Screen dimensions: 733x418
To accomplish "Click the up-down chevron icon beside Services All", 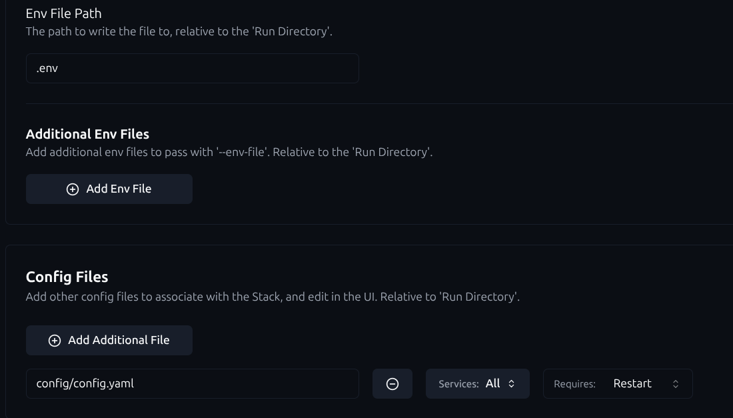I will coord(512,384).
